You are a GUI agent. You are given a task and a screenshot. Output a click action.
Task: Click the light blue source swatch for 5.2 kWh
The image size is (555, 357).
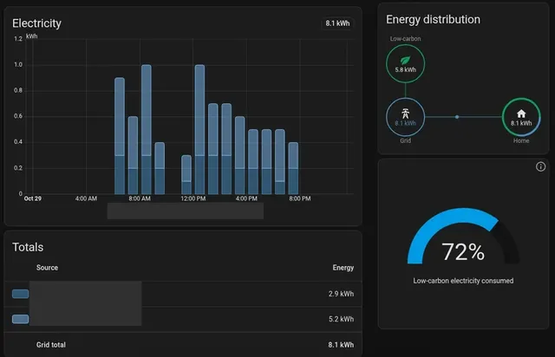(20, 319)
